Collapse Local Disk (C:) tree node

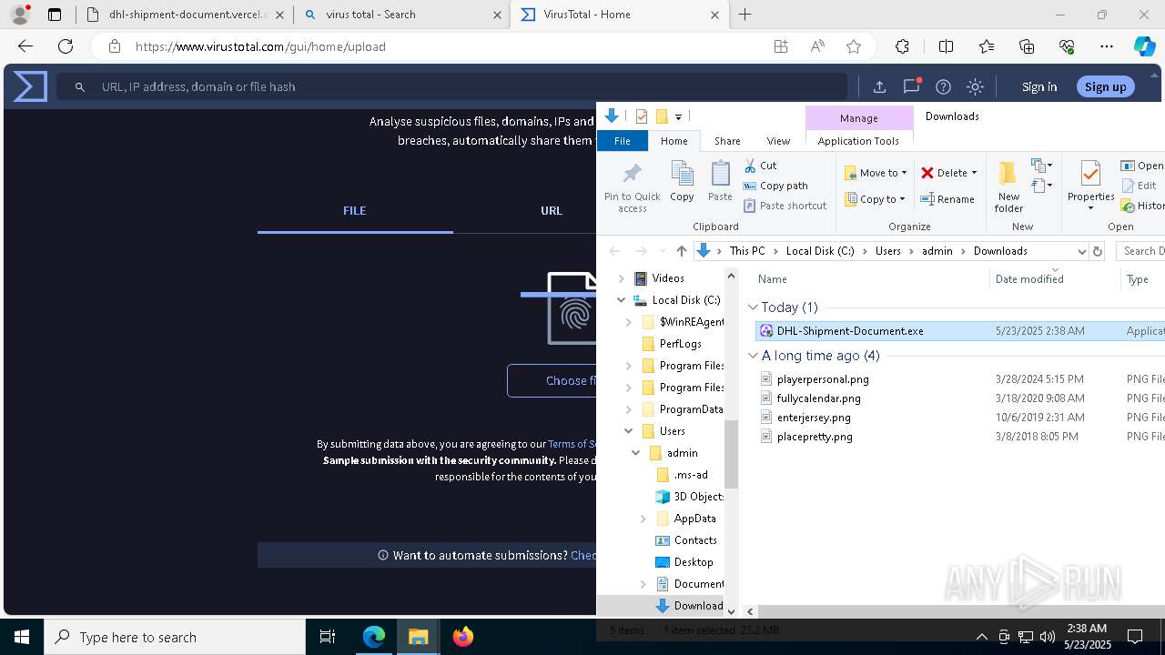pyautogui.click(x=622, y=300)
